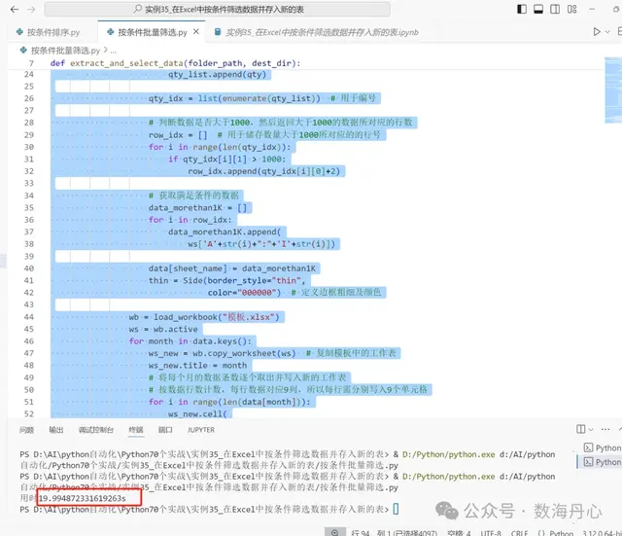Click the 19.994872331619263s timing output

tap(82, 498)
